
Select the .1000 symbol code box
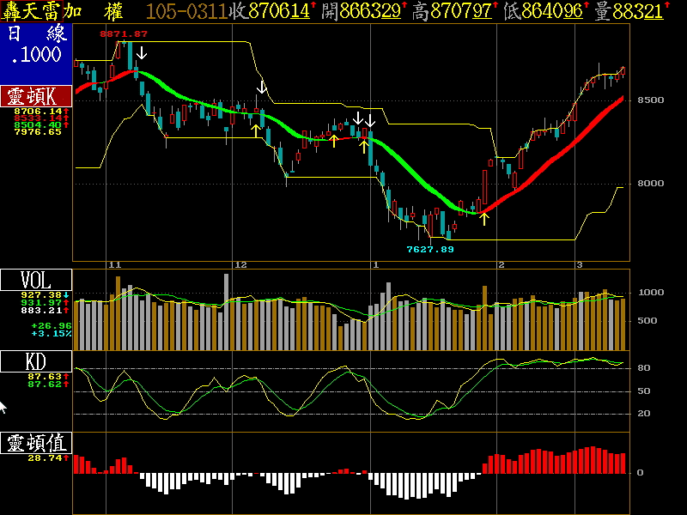[35, 55]
